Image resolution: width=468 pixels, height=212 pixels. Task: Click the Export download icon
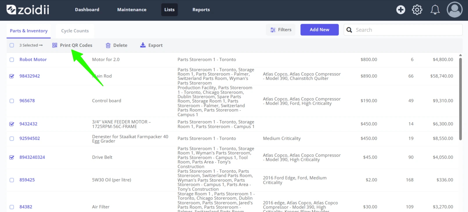pyautogui.click(x=143, y=45)
